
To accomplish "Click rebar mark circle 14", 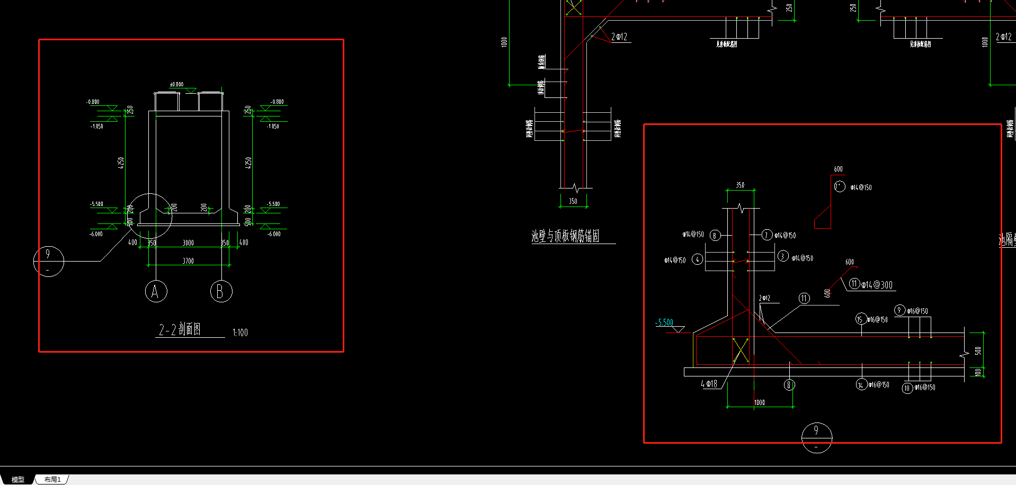I will 861,385.
